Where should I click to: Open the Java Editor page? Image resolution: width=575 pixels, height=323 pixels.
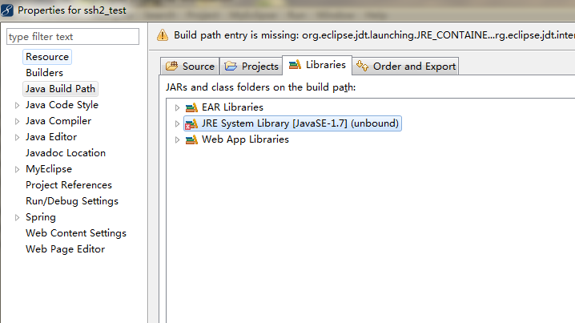pos(51,137)
